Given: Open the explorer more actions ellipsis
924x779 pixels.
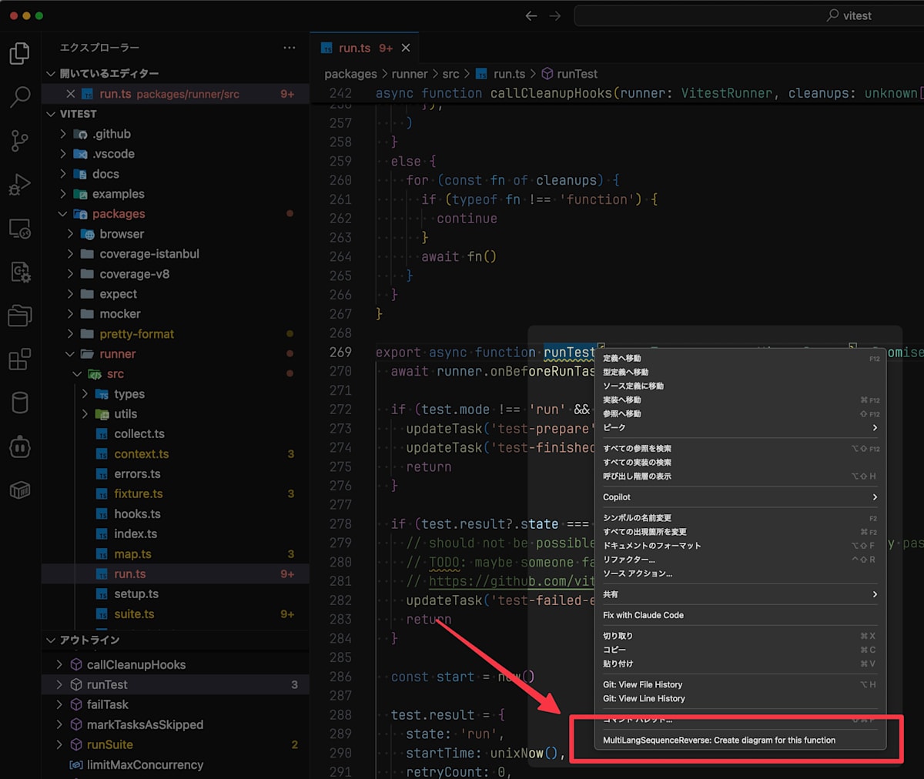Looking at the screenshot, I should [290, 48].
